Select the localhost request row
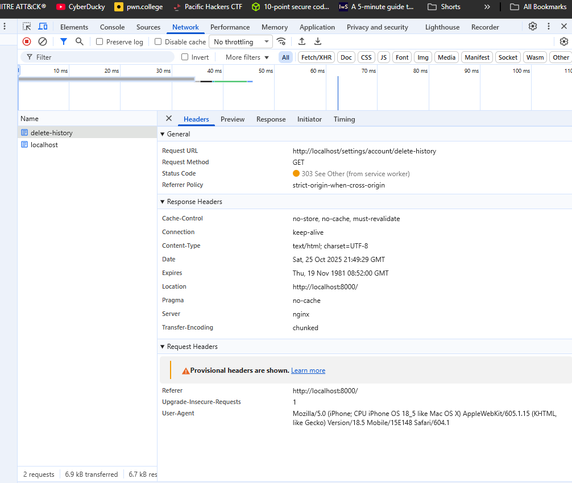This screenshot has height=483, width=572. click(x=44, y=145)
